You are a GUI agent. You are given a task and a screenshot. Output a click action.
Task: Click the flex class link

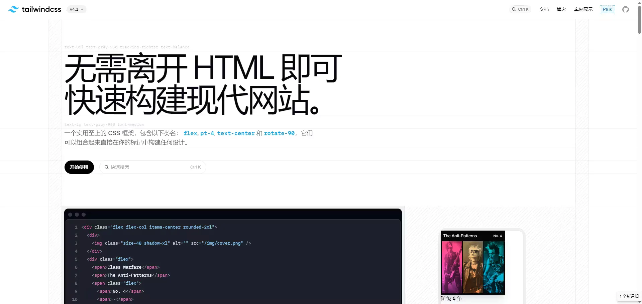click(190, 133)
